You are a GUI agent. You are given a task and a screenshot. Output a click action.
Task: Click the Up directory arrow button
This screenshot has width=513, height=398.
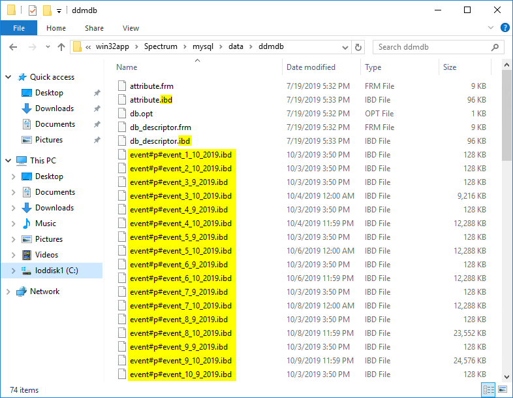click(x=61, y=47)
